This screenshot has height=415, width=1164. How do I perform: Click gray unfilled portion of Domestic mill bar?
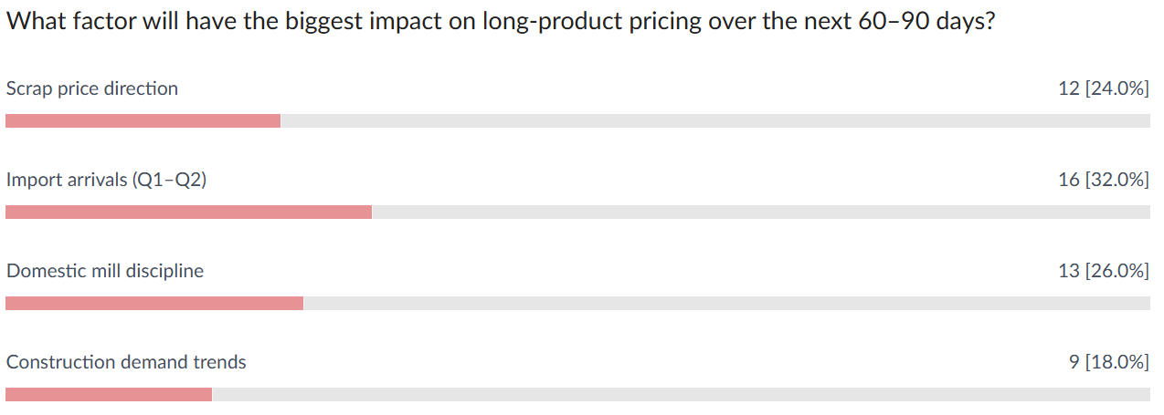[726, 304]
